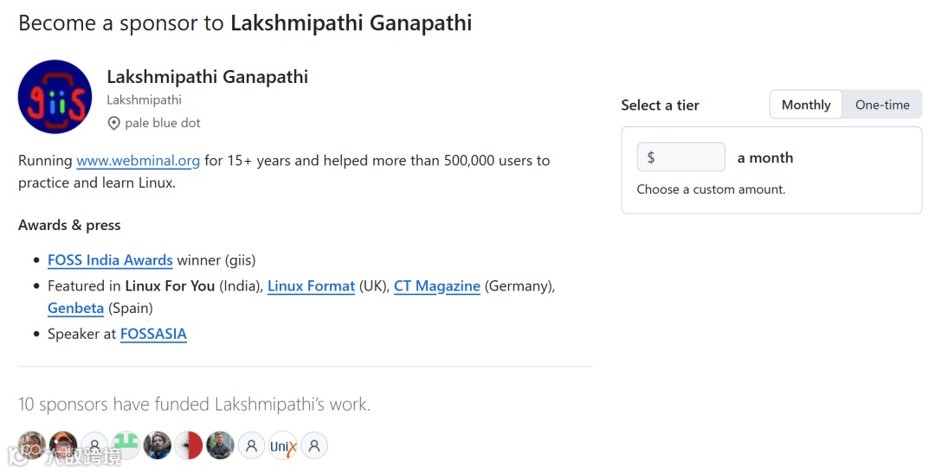Open the www.webminal.org link
The width and height of the screenshot is (935, 473).
pyautogui.click(x=139, y=161)
